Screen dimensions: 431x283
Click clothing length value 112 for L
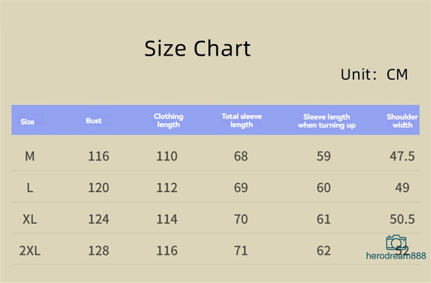(167, 188)
